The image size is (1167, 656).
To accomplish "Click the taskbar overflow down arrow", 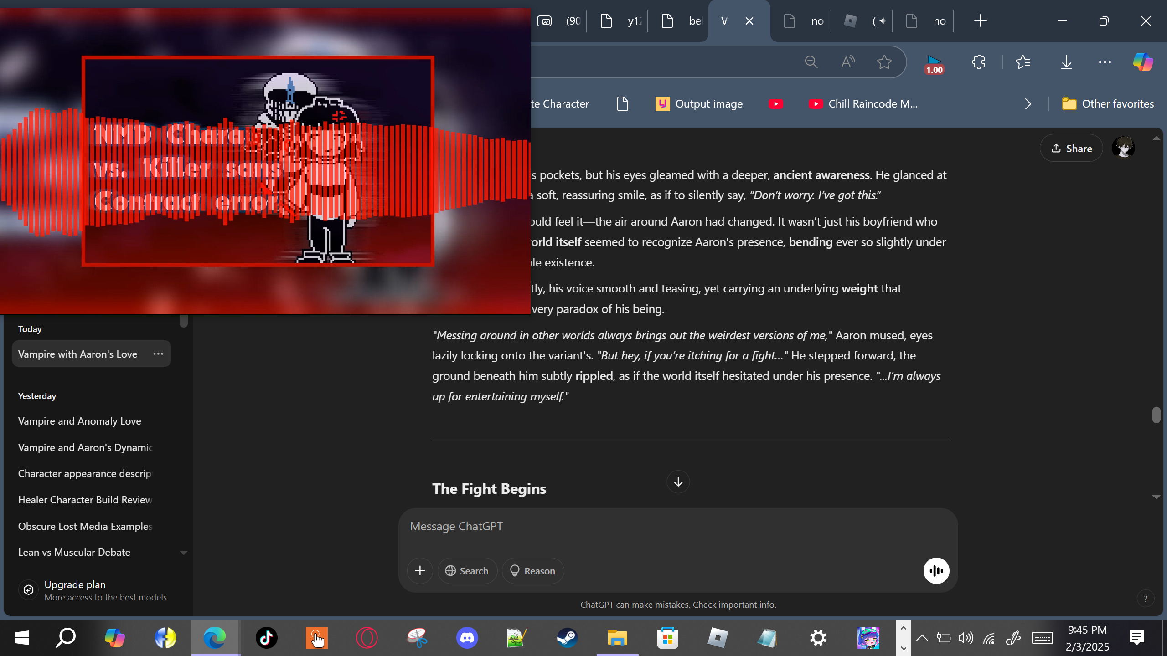I will (904, 647).
